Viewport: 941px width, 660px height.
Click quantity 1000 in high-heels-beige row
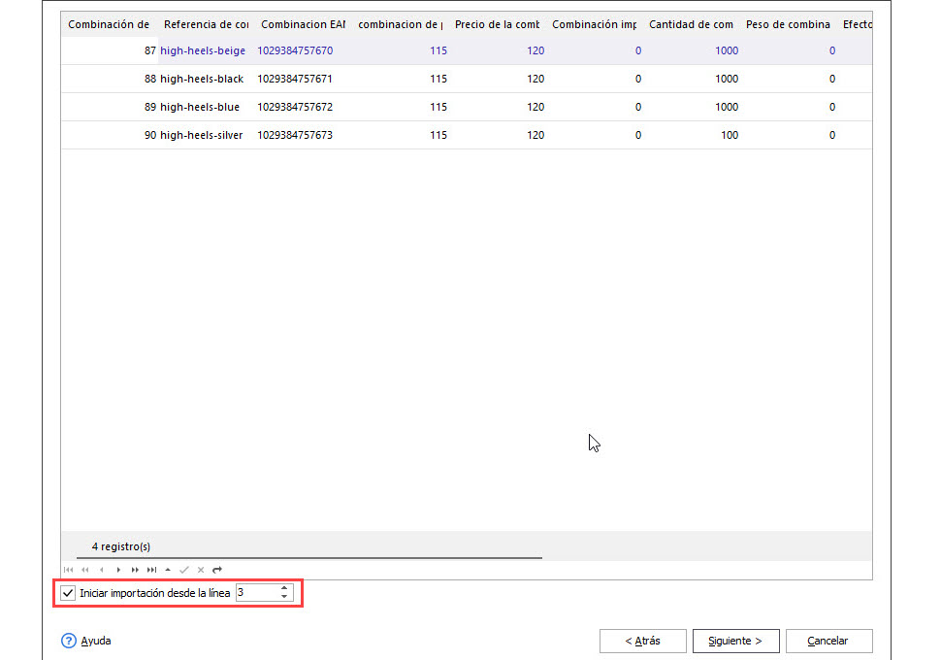(727, 51)
